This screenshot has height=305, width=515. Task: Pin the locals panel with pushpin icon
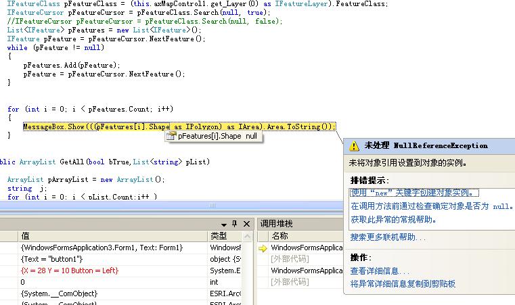(x=235, y=224)
